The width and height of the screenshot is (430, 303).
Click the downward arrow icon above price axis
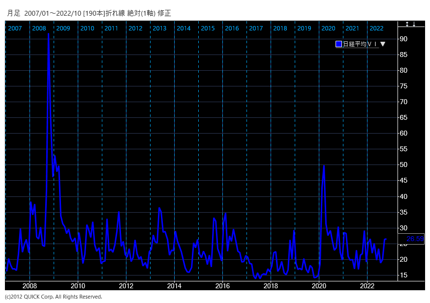[x=414, y=24]
